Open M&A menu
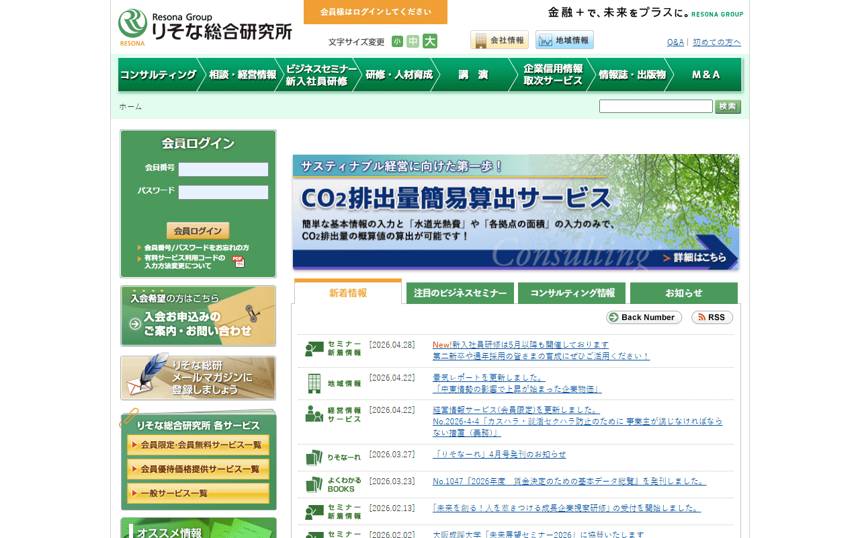The width and height of the screenshot is (860, 538). (x=705, y=75)
